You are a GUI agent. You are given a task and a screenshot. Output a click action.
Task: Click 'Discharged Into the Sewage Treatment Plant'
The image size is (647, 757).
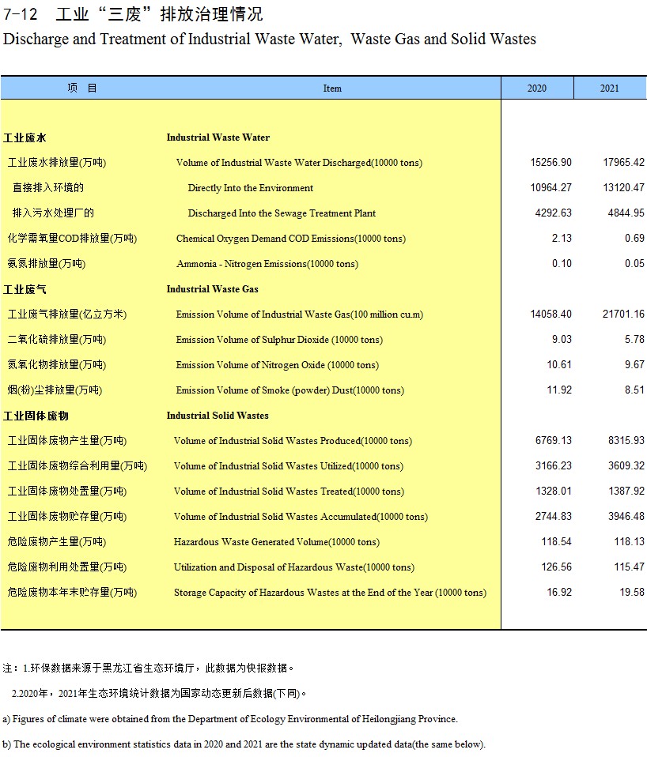(x=282, y=213)
